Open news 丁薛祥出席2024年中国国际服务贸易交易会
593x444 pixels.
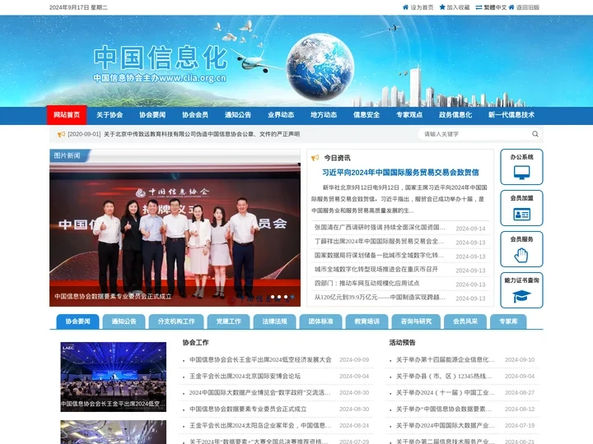pyautogui.click(x=379, y=241)
